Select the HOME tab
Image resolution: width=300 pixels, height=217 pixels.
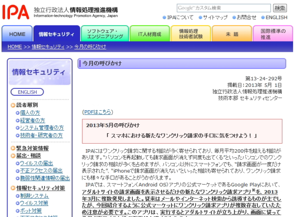tap(17, 34)
